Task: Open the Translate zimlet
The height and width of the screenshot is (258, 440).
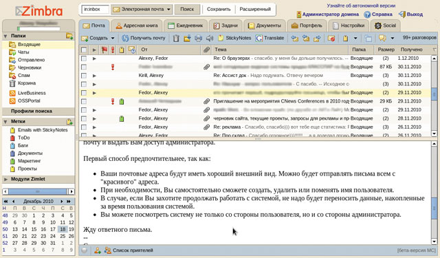Action: (270, 38)
